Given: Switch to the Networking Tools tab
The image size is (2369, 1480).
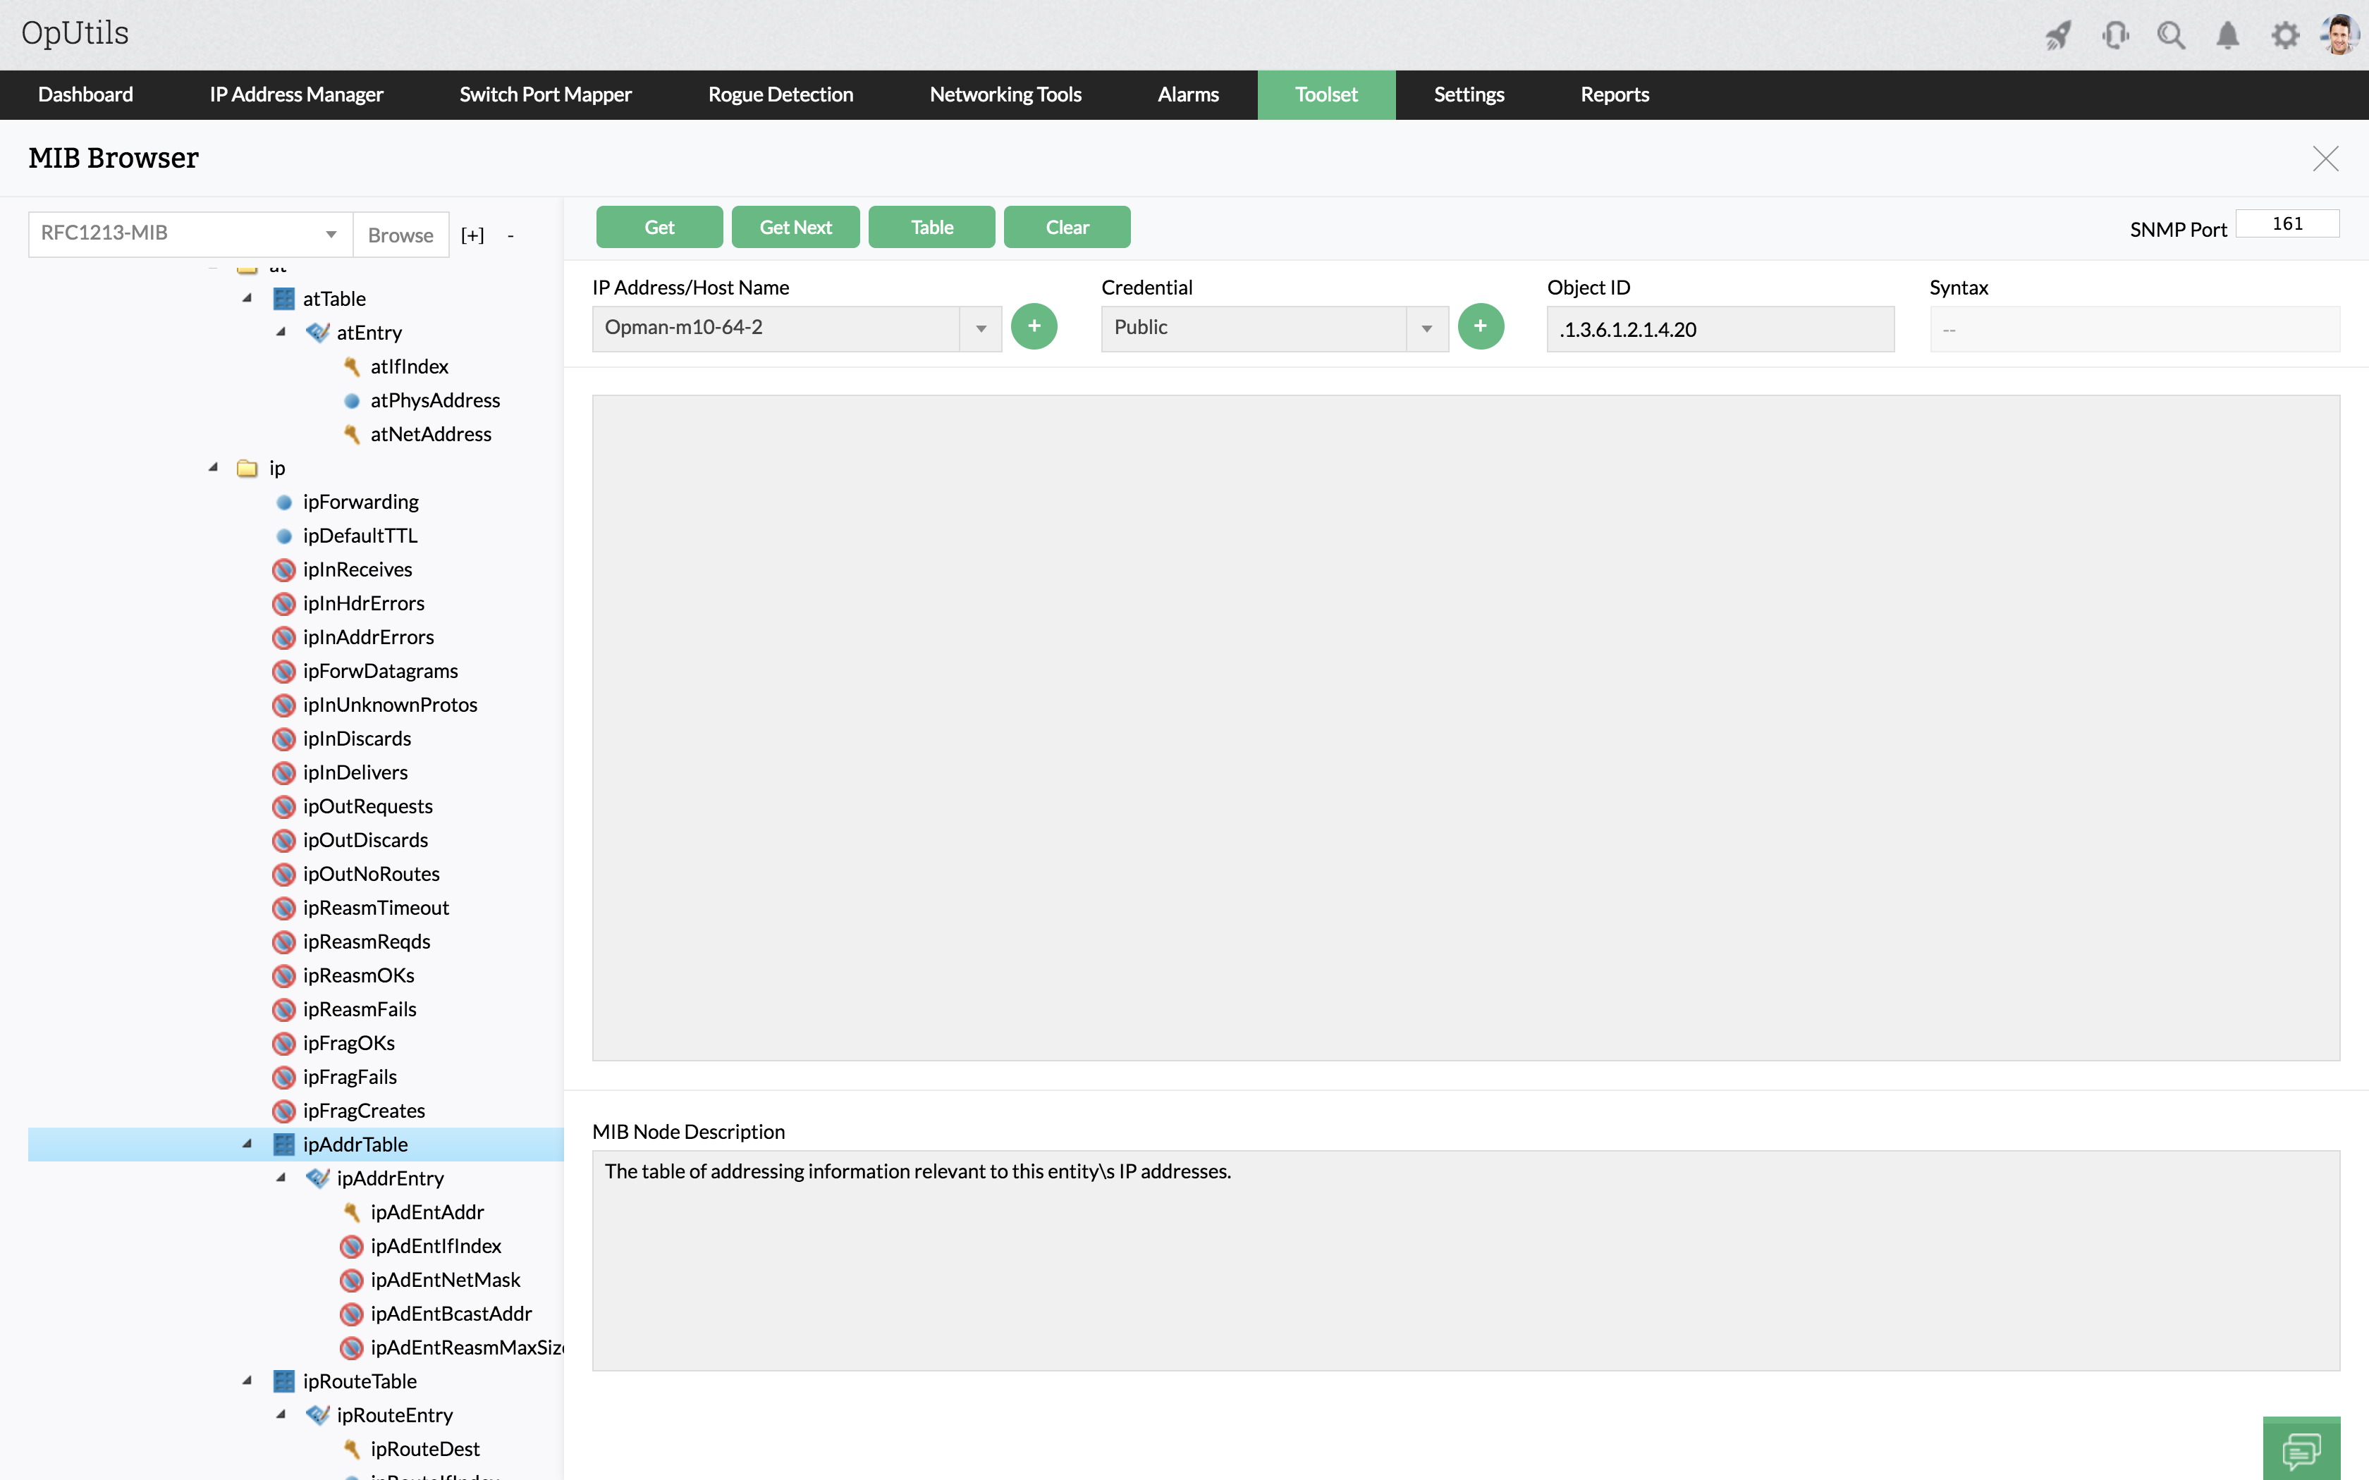Looking at the screenshot, I should pyautogui.click(x=1005, y=95).
